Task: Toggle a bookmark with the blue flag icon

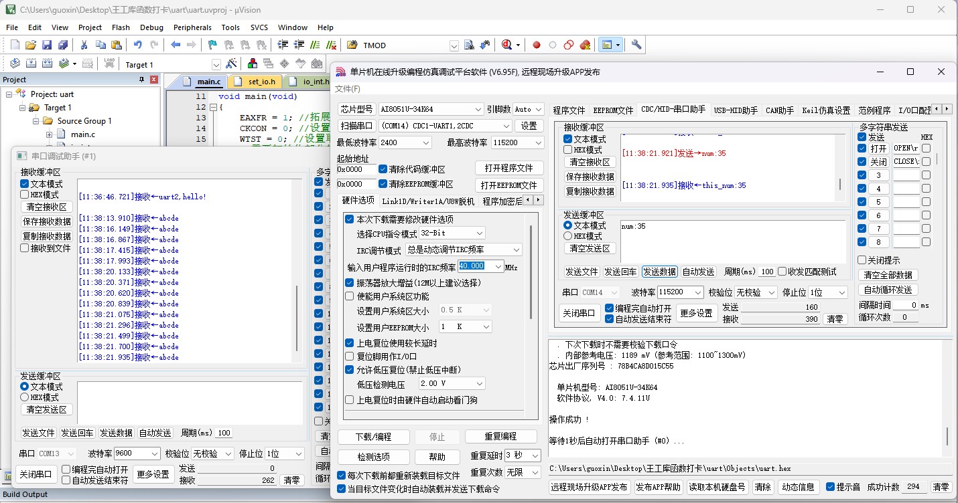Action: [212, 45]
